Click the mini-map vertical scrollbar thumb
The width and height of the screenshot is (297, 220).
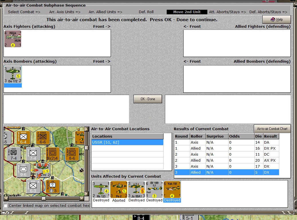coord(86,148)
